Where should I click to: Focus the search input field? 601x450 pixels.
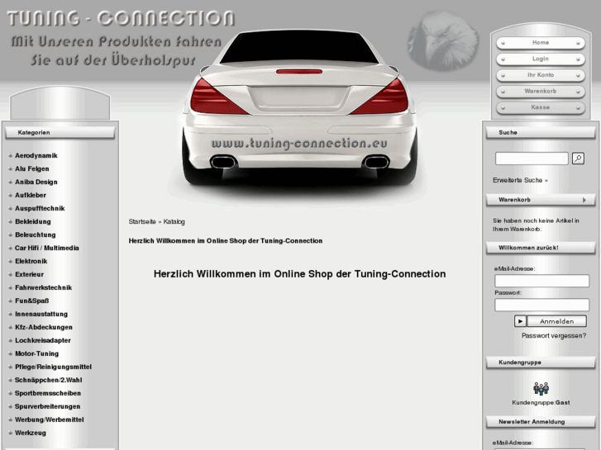(532, 159)
